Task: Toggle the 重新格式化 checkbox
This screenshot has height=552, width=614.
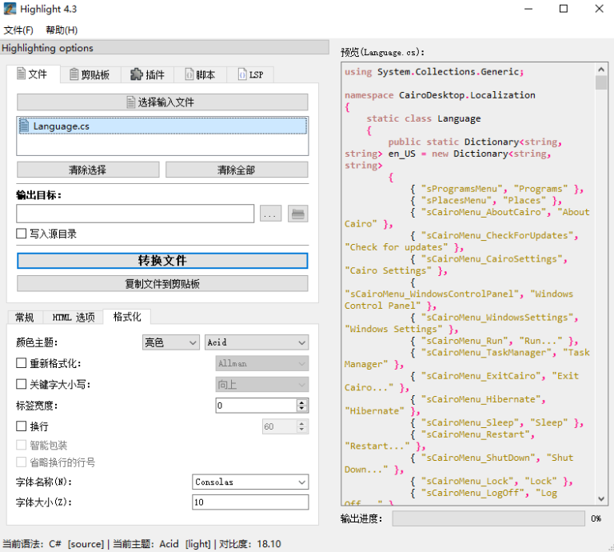Action: (22, 363)
